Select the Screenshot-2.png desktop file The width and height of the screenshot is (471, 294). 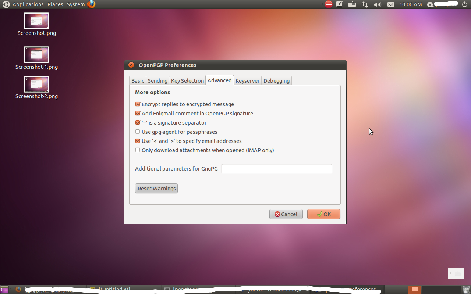36,87
